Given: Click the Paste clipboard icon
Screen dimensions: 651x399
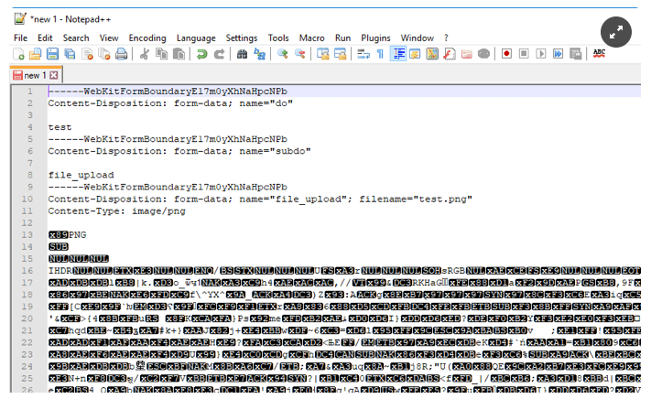Looking at the screenshot, I should point(179,54).
